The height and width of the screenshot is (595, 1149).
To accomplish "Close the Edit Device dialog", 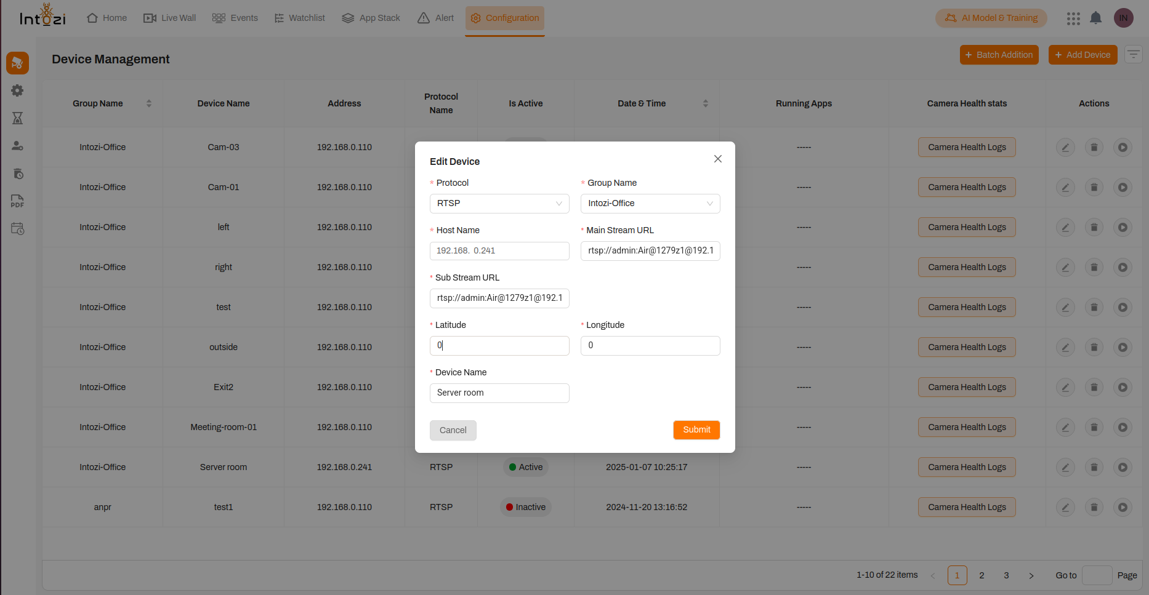I will pyautogui.click(x=717, y=159).
